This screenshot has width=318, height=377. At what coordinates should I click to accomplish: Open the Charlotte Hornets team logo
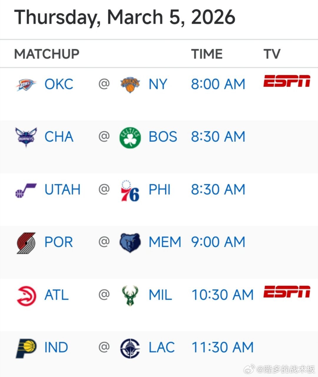(26, 137)
